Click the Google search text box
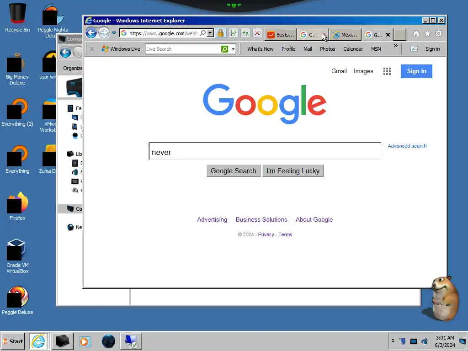This screenshot has width=468, height=351. click(265, 151)
